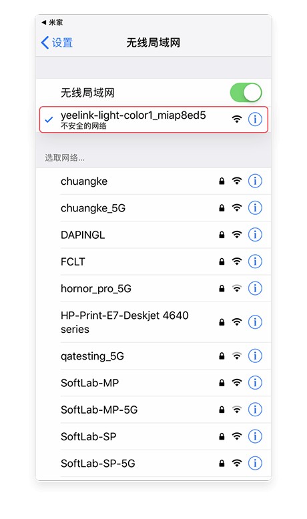Image resolution: width=307 pixels, height=519 pixels.
Task: Tap info icon for SoftLab-MP
Action: 255,383
